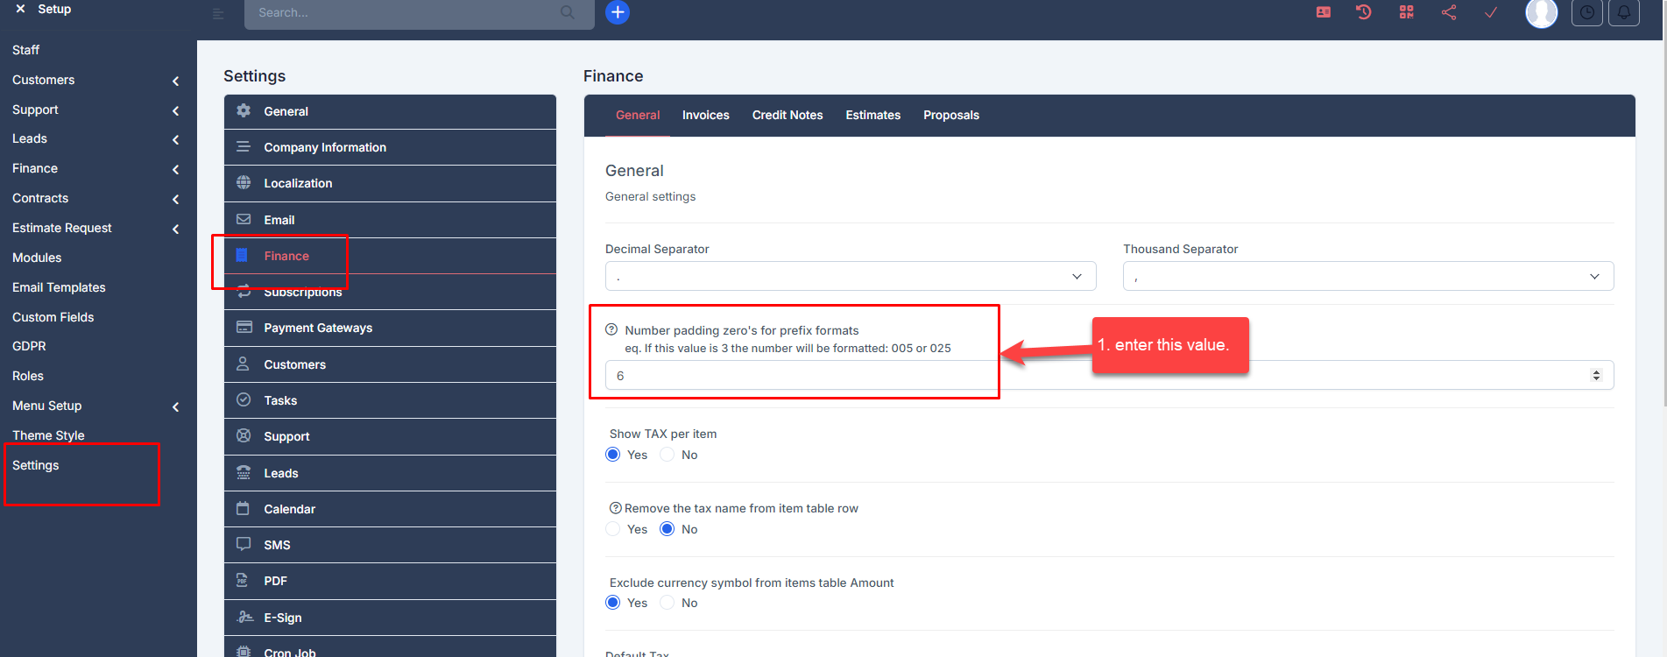Open the Thousand Separator dropdown

(1368, 276)
